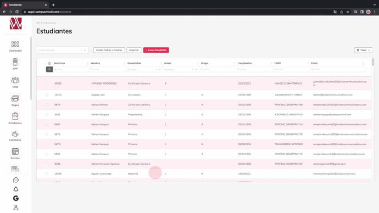The height and width of the screenshot is (213, 379).
Task: Open the Pagos payments icon
Action: (x=15, y=100)
